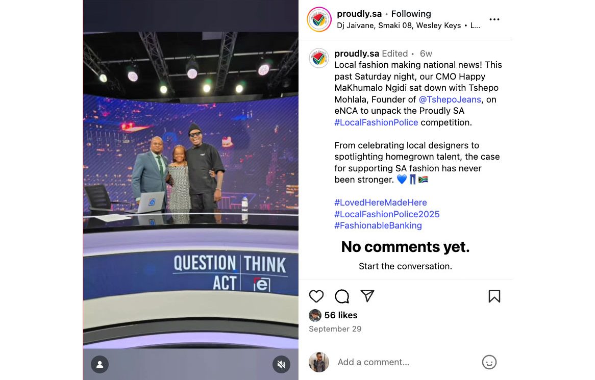
Task: Show tagged people on the photo
Action: [100, 365]
